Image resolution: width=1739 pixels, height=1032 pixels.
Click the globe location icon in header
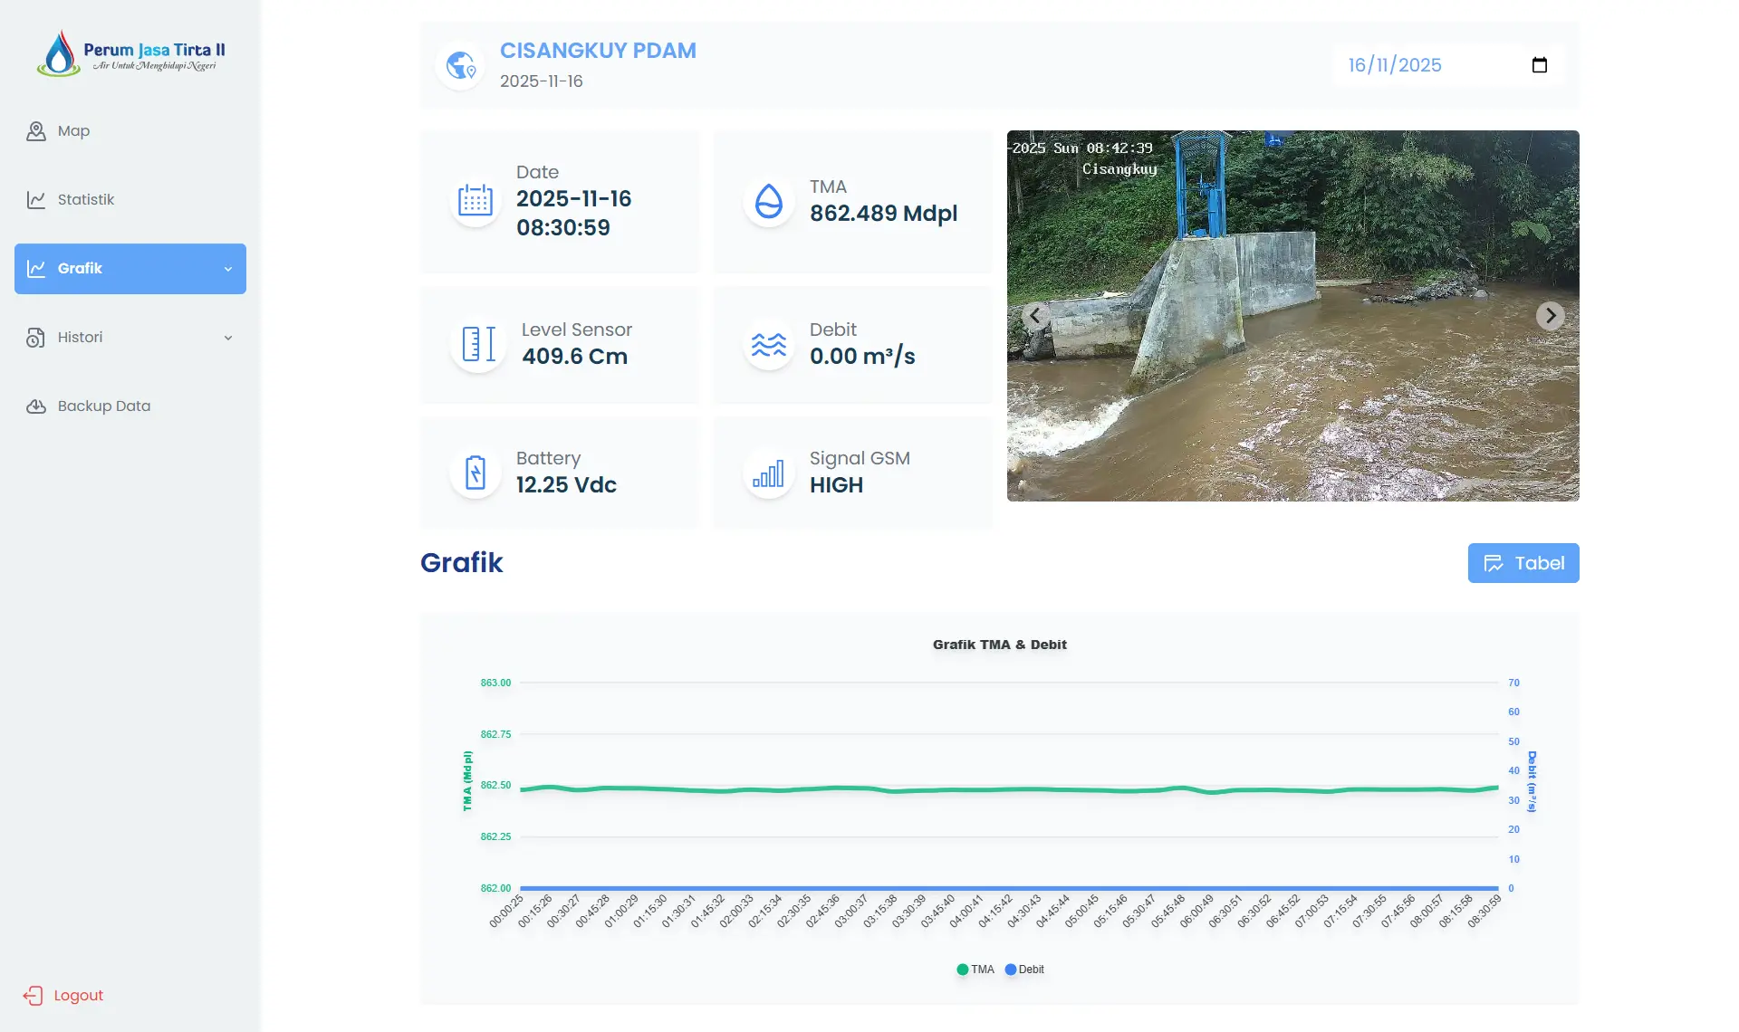coord(461,65)
